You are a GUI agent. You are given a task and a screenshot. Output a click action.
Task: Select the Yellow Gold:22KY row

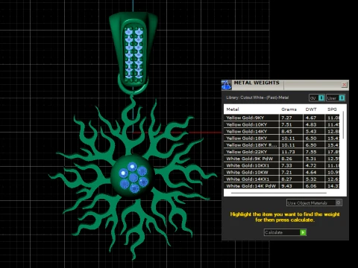(281, 152)
